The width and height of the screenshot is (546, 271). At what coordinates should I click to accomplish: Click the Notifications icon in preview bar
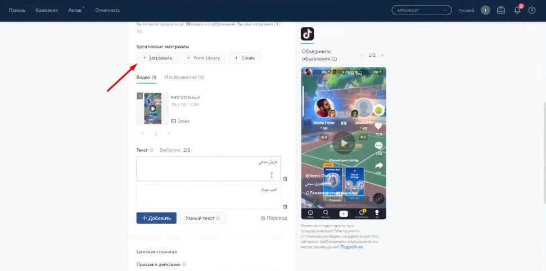(362, 214)
